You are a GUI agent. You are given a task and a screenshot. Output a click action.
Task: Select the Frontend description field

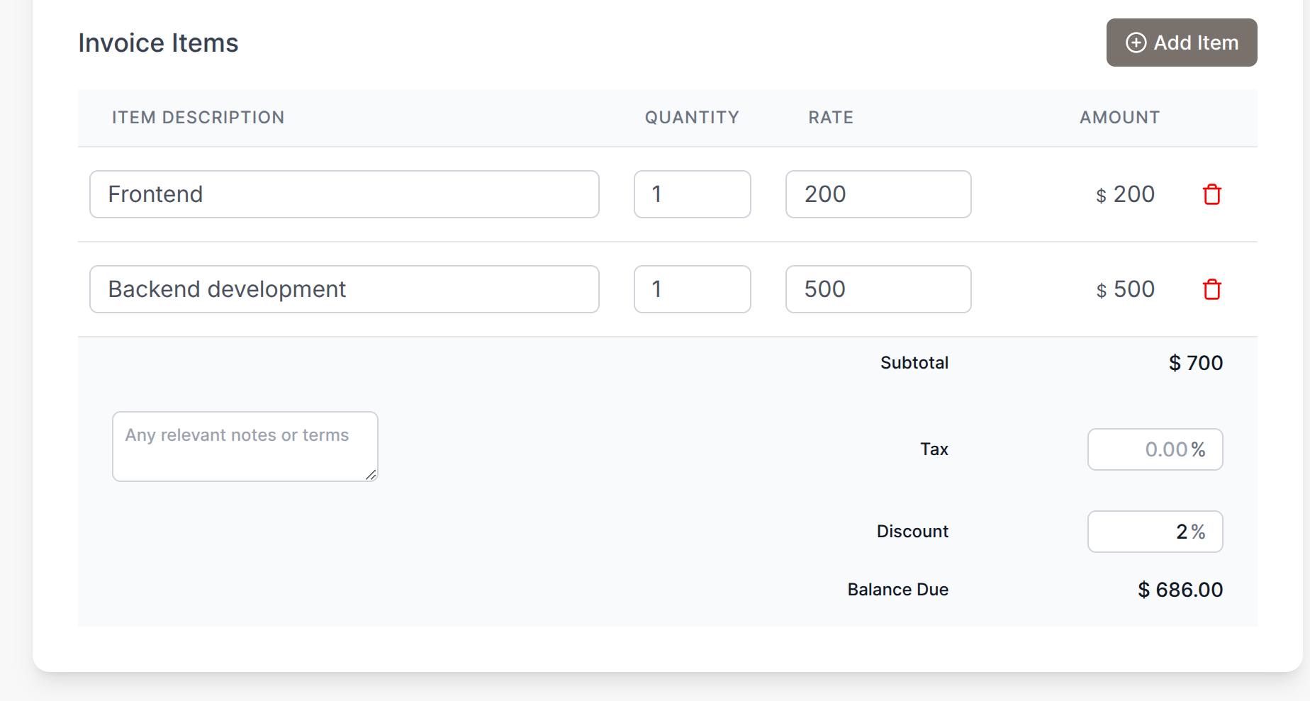(x=344, y=194)
